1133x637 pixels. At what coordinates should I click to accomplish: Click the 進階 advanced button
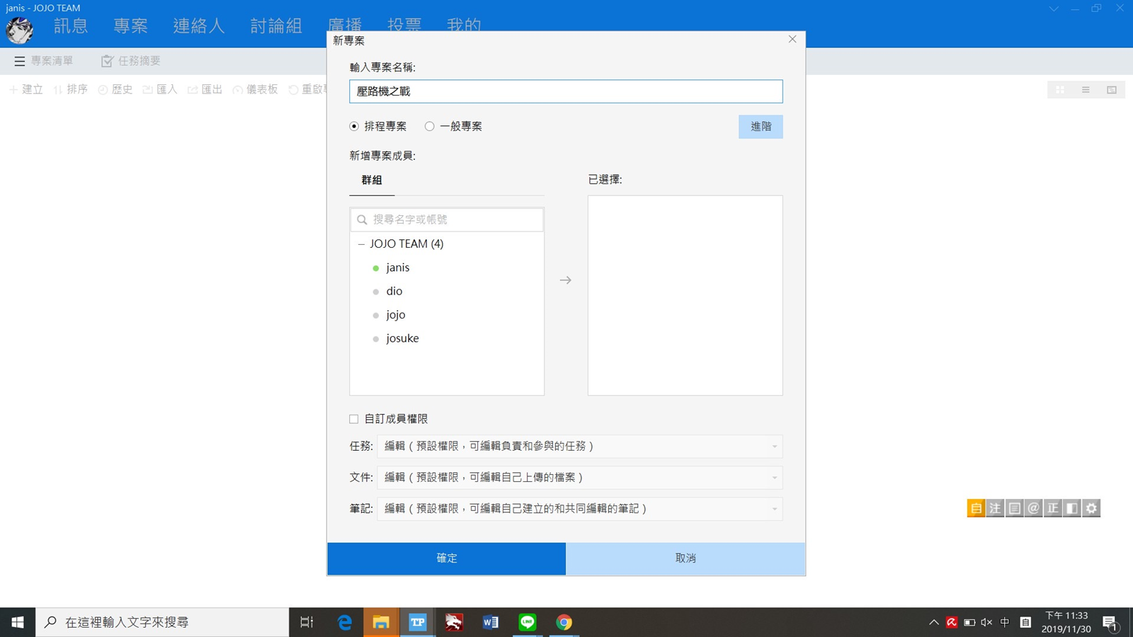coord(761,127)
